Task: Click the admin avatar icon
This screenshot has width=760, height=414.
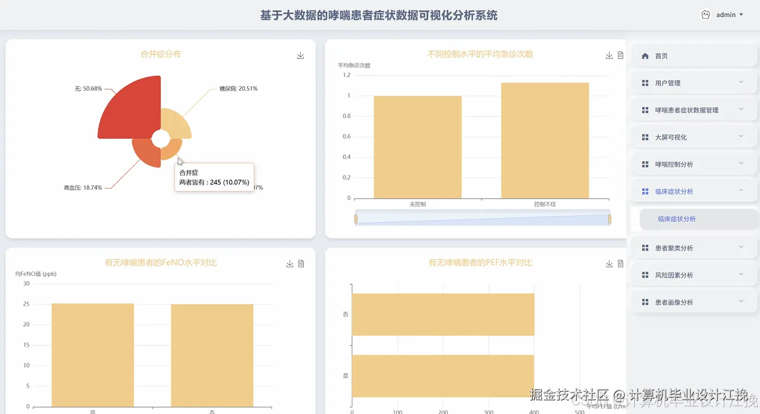Action: [x=705, y=14]
